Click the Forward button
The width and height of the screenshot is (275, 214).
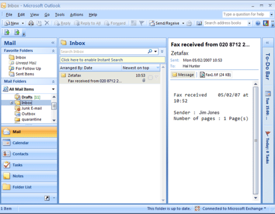point(115,23)
